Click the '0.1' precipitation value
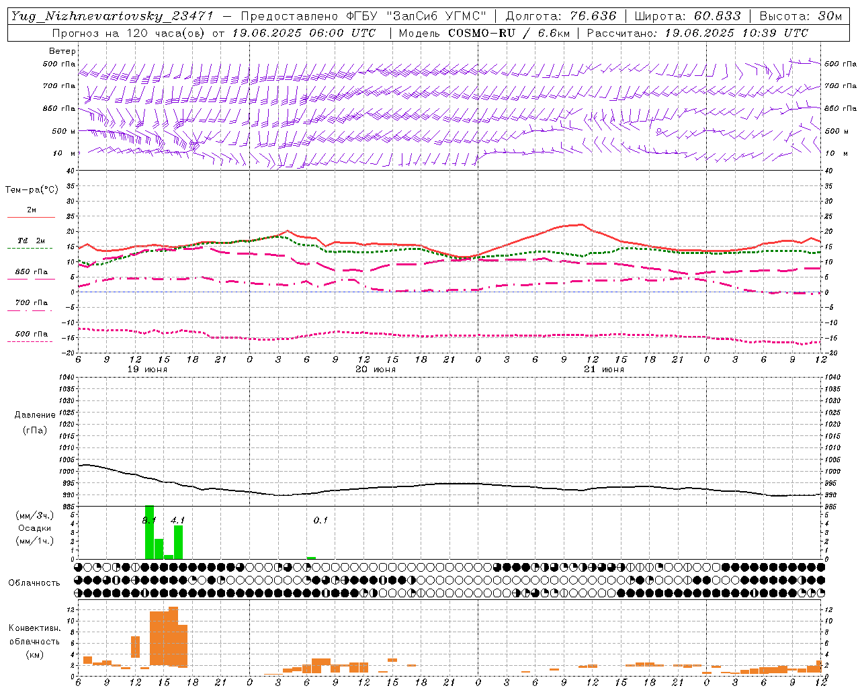The image size is (860, 688). 320,520
